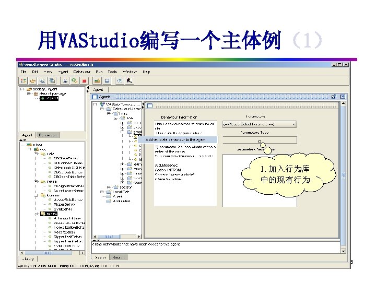Select the second bottom tab in the center panel
Viewport: 376px width, 282px height.
point(119,257)
